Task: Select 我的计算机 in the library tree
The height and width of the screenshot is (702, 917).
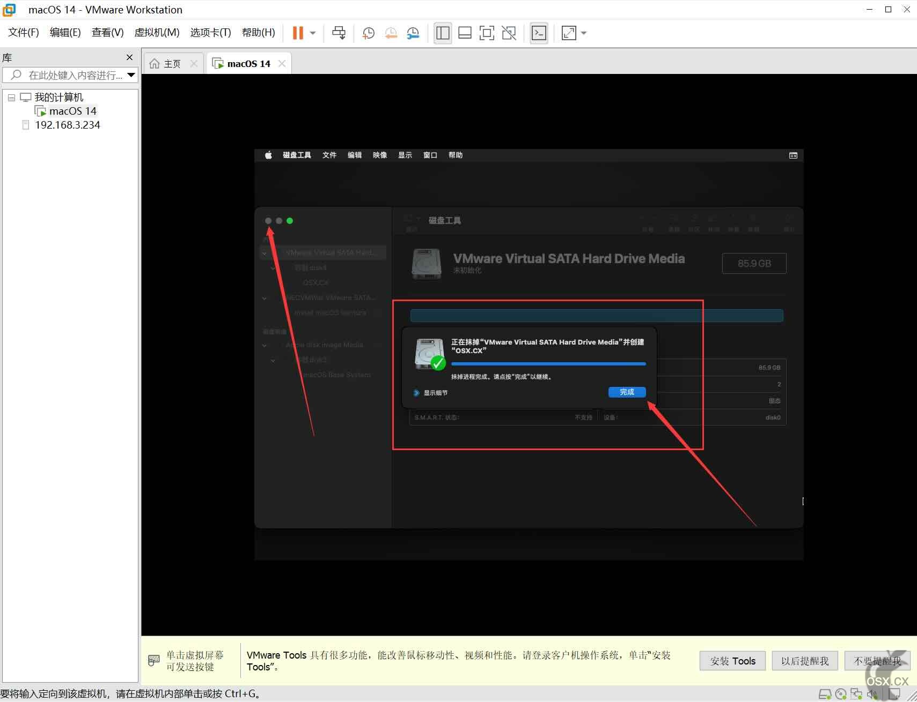Action: click(59, 97)
